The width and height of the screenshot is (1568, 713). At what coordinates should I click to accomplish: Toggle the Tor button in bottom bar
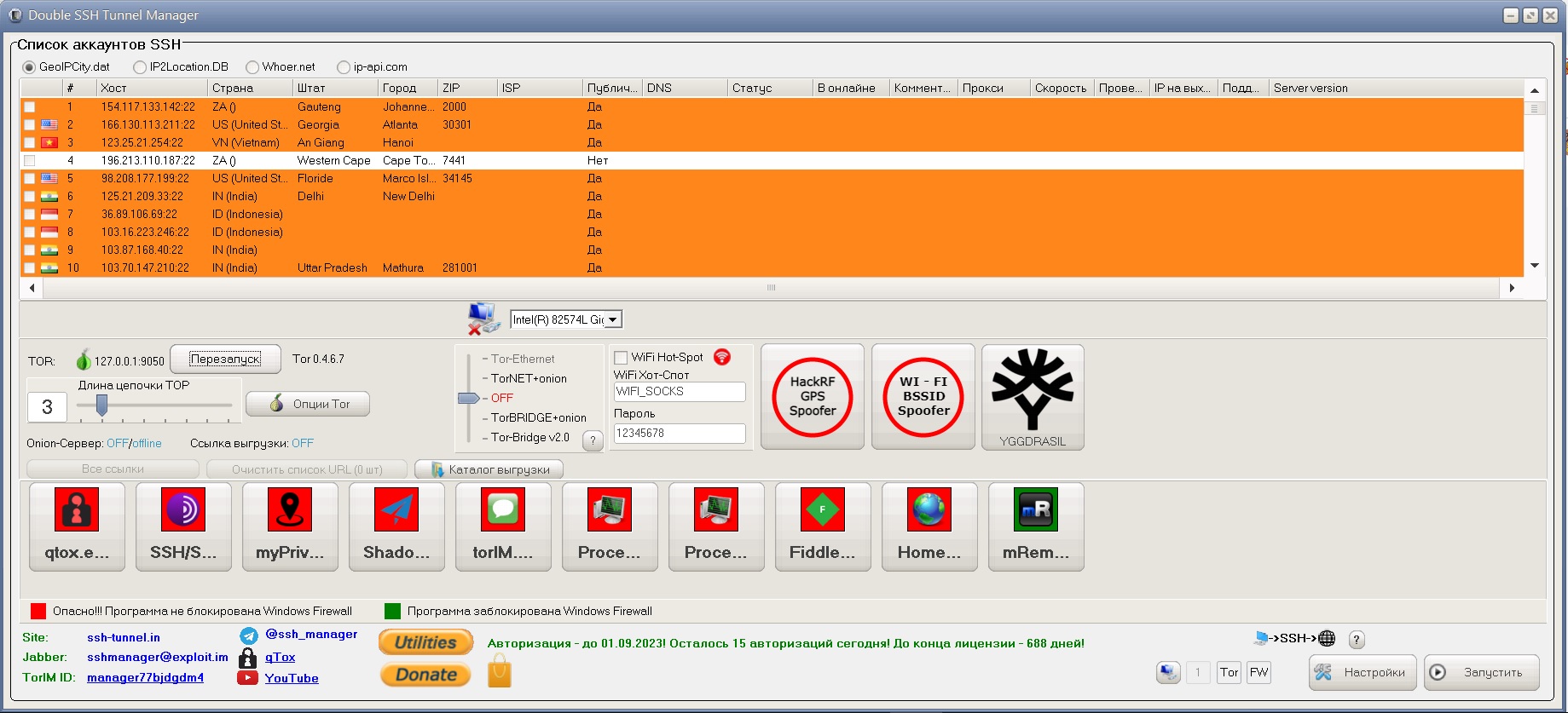pos(1229,672)
